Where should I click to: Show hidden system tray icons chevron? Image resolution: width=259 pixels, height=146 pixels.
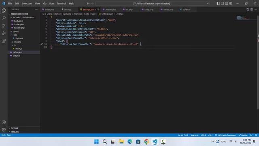click(x=212, y=142)
